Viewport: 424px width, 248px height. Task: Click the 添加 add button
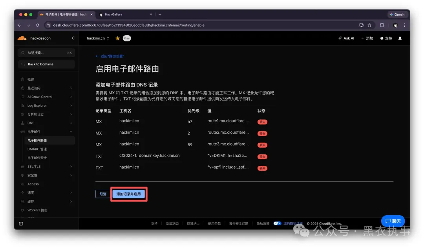tap(367, 38)
